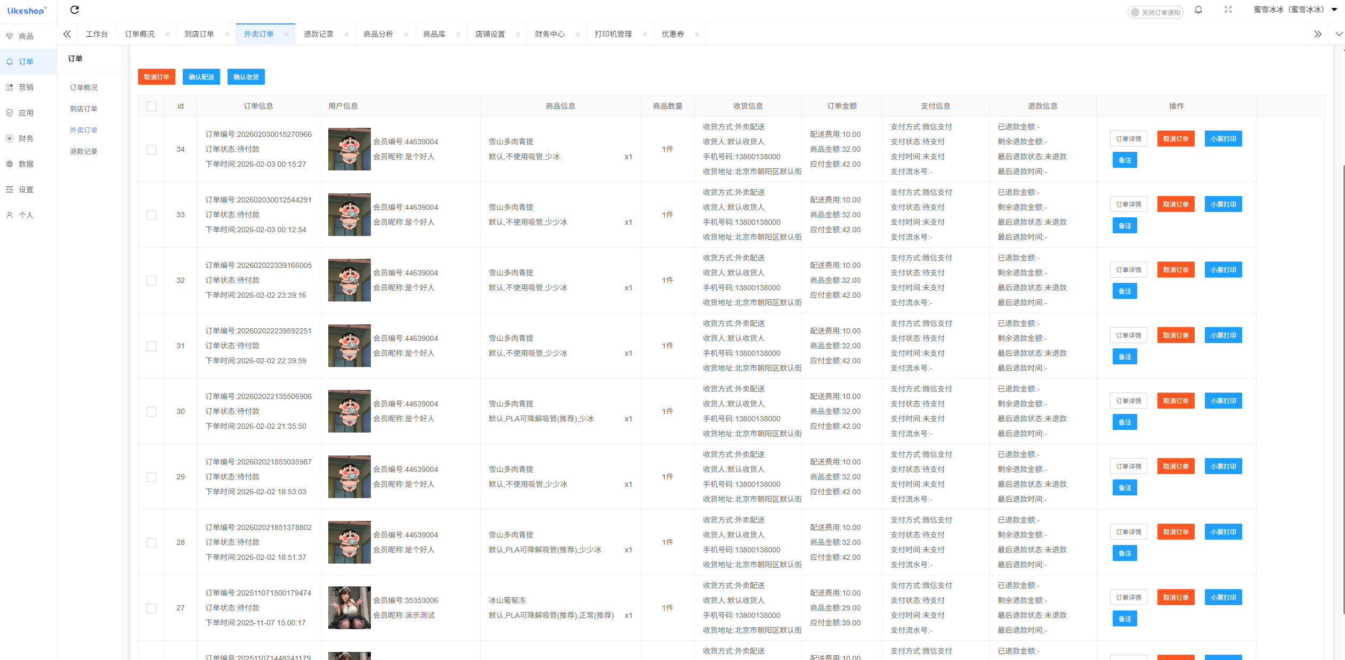Open 订单详情 for order 27
1345x660 pixels.
tap(1128, 597)
